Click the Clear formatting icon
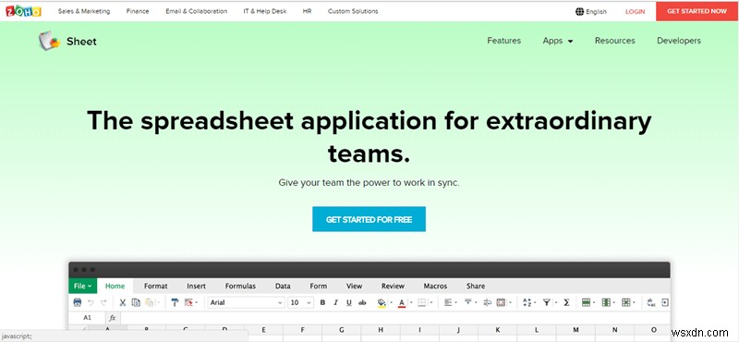The image size is (739, 342). pos(188,302)
